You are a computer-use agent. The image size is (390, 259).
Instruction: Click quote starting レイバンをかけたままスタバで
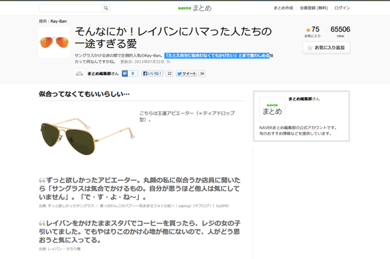click(x=140, y=232)
